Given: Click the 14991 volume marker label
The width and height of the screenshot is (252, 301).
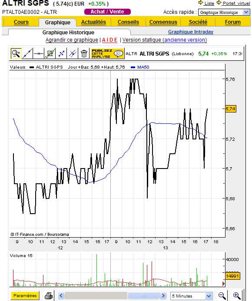Looking at the screenshot, I should click(x=232, y=276).
